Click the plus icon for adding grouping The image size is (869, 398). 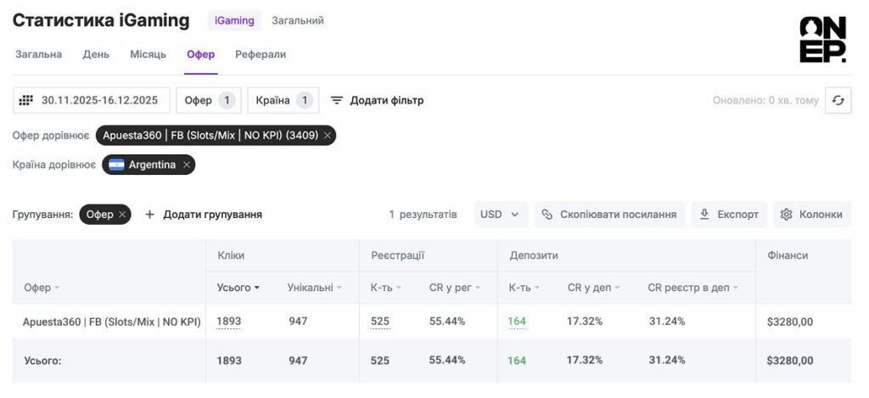click(149, 215)
